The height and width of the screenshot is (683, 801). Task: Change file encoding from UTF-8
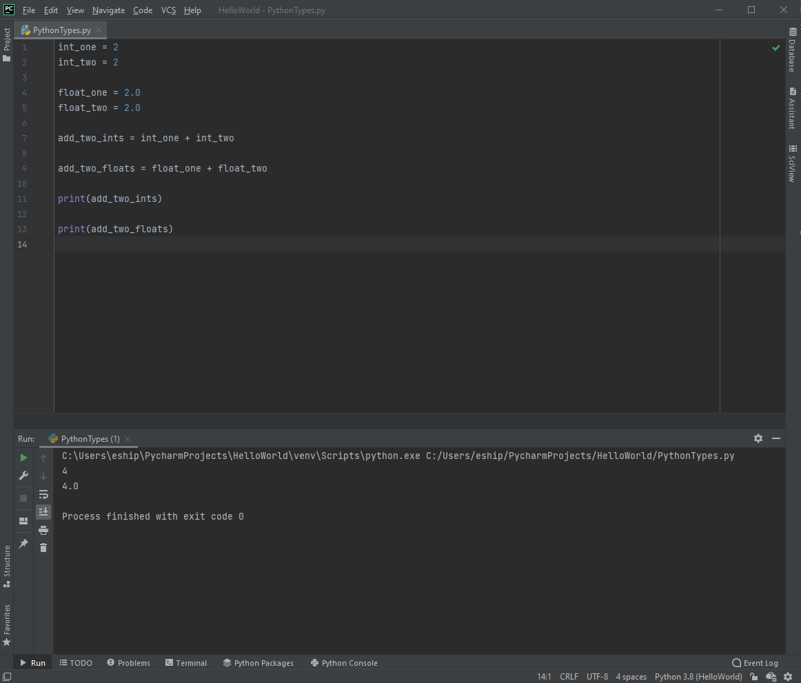click(597, 677)
